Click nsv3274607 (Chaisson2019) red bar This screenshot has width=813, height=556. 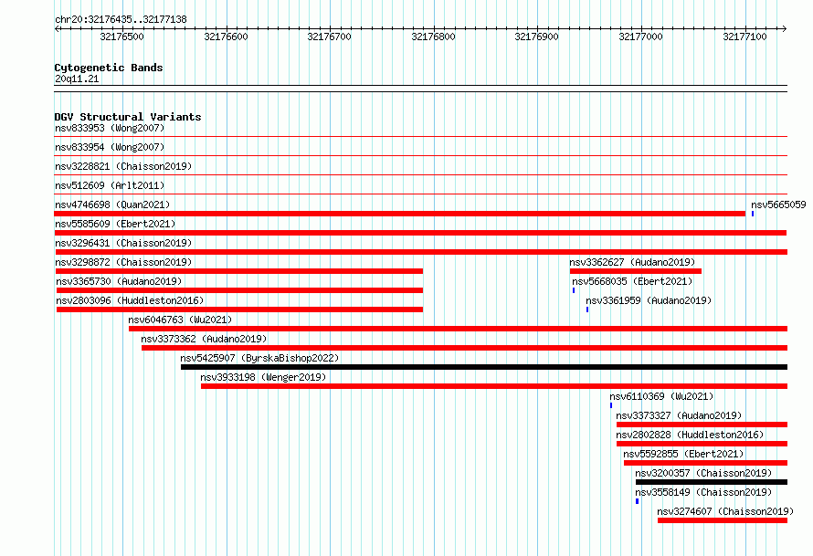click(x=723, y=520)
